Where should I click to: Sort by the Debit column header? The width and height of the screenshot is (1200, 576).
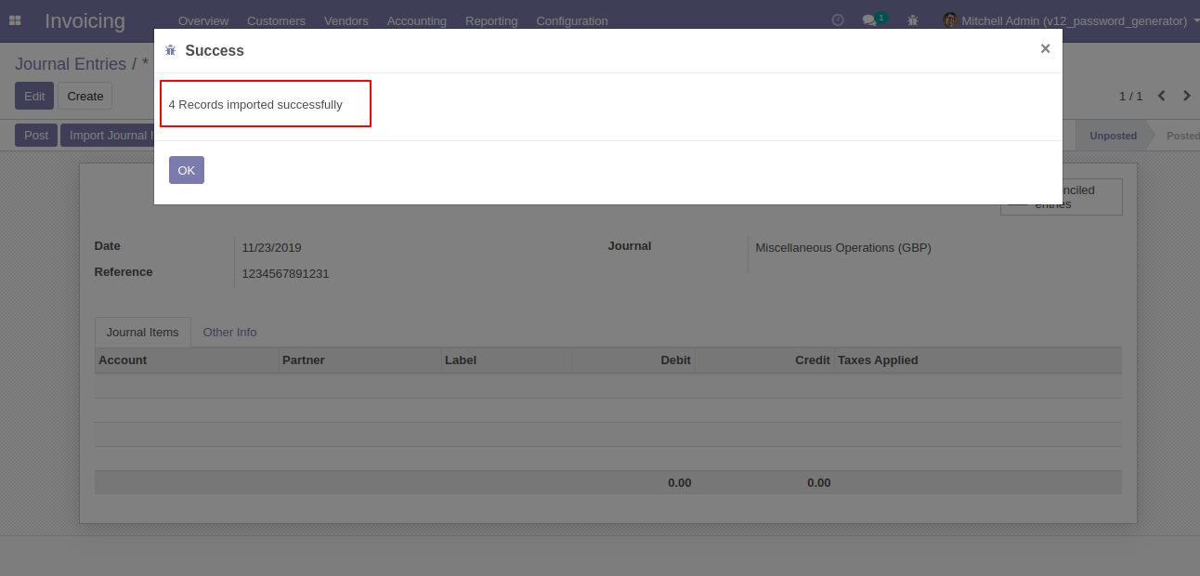[633, 360]
